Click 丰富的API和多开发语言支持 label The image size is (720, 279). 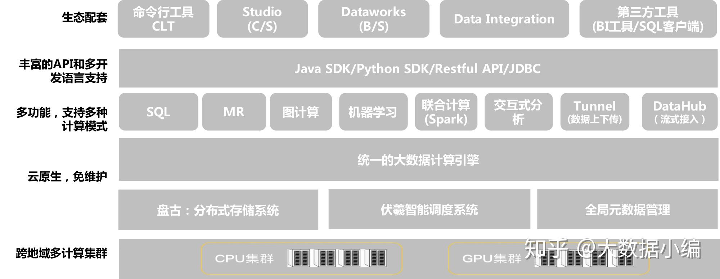[x=63, y=71]
